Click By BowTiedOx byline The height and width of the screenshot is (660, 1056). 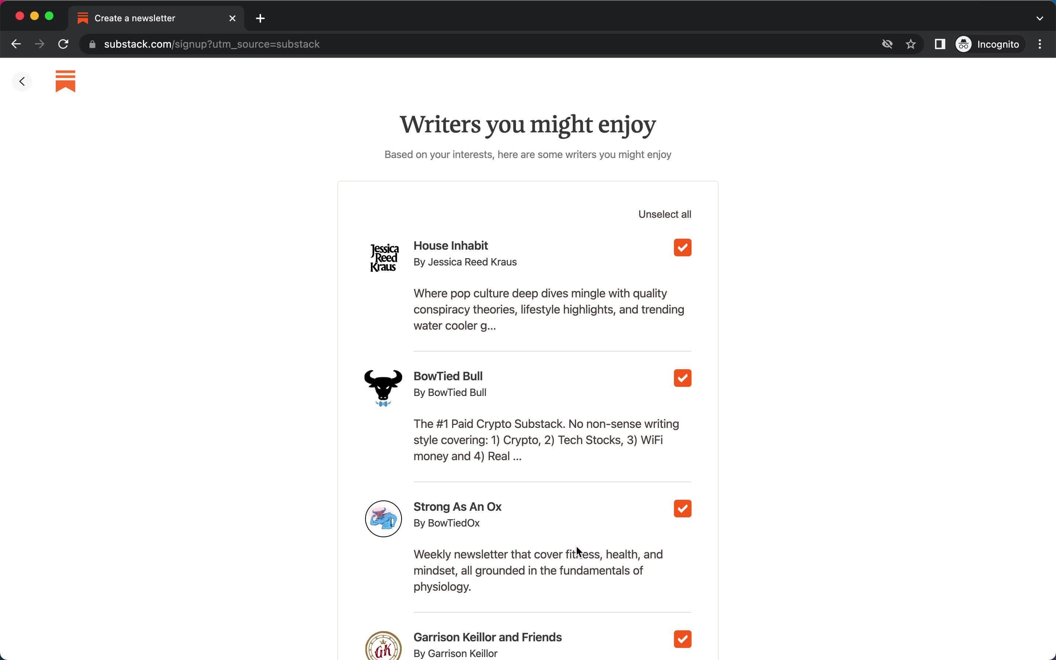click(446, 523)
